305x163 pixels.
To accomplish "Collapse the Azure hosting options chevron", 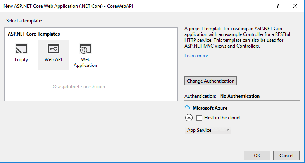I will [x=189, y=118].
